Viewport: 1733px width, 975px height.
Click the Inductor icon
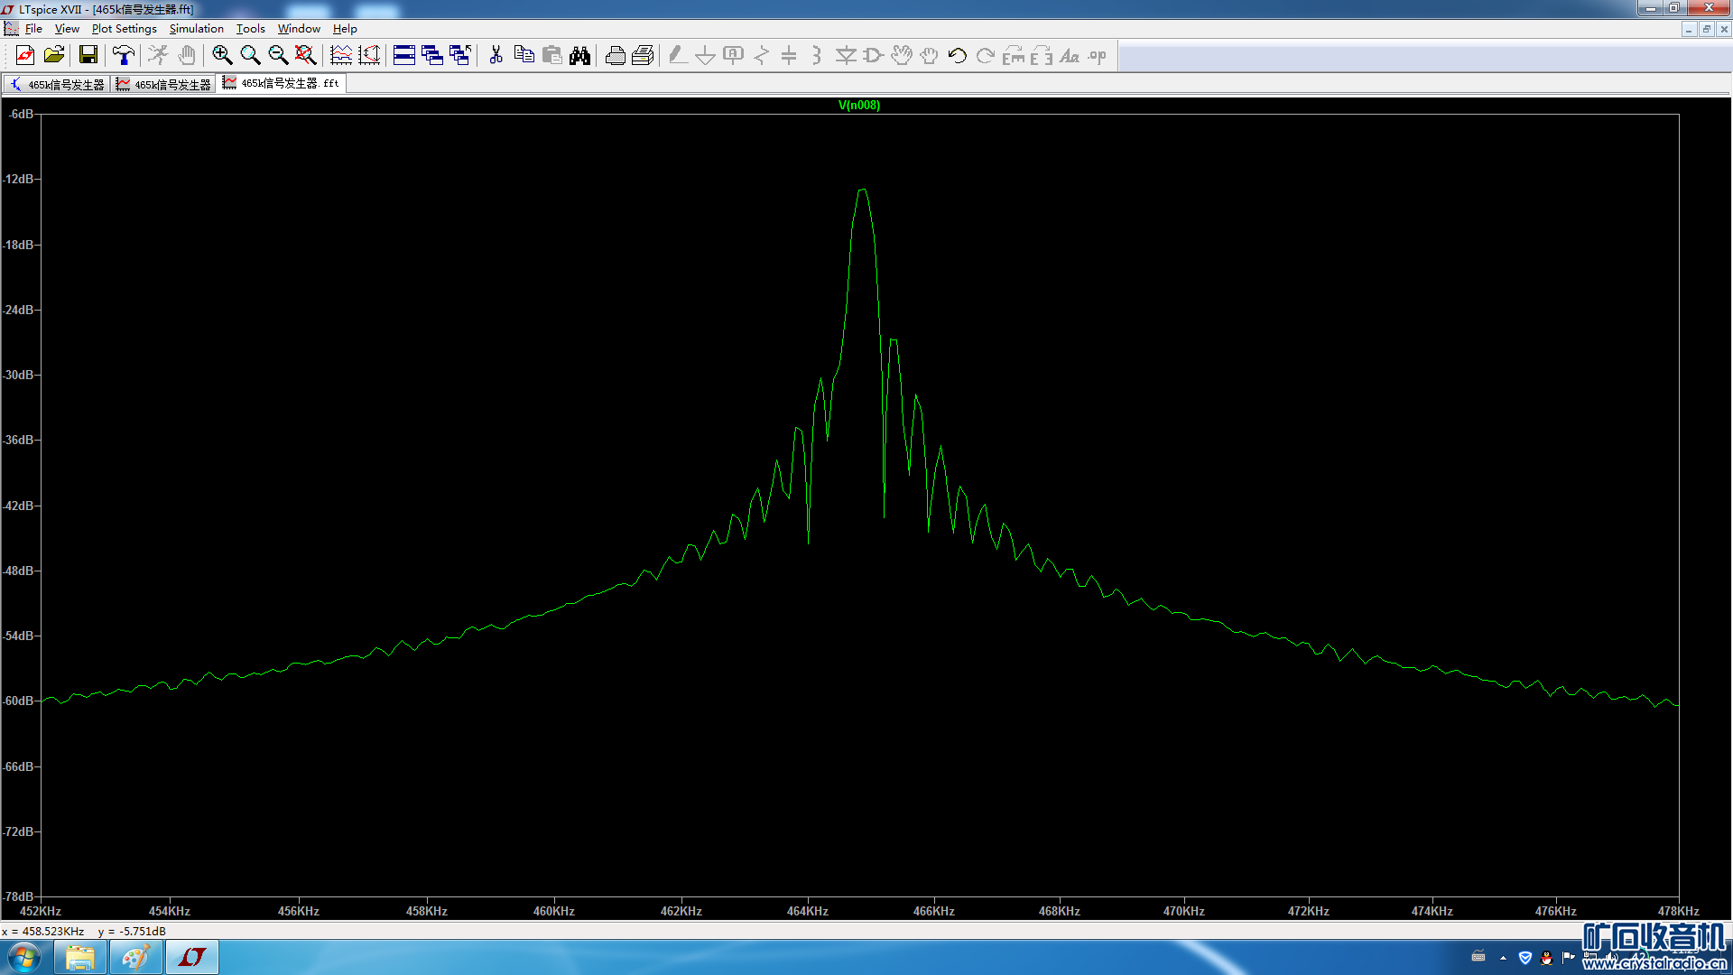tap(817, 56)
